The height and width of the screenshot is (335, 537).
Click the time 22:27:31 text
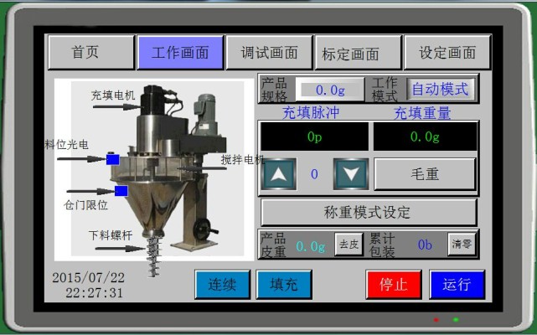(x=94, y=293)
